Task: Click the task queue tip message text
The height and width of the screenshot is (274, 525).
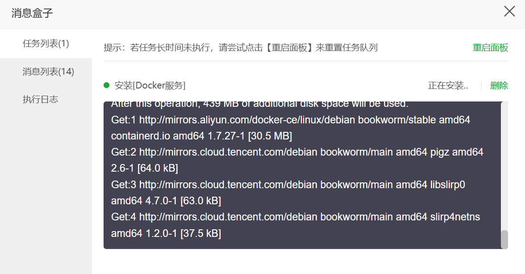Action: coord(240,48)
